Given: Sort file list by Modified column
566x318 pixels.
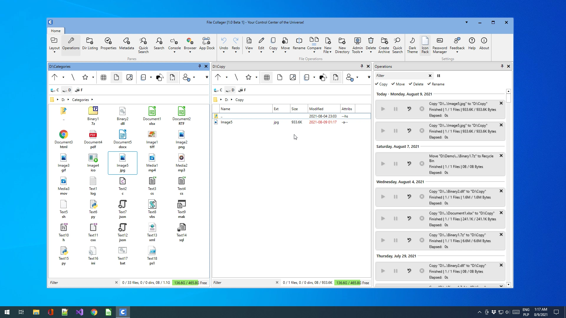Looking at the screenshot, I should [x=324, y=109].
